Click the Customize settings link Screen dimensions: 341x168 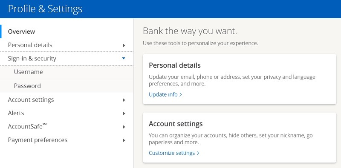[174, 153]
